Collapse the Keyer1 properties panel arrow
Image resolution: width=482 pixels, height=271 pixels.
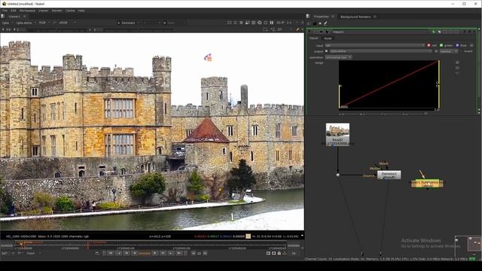[310, 32]
